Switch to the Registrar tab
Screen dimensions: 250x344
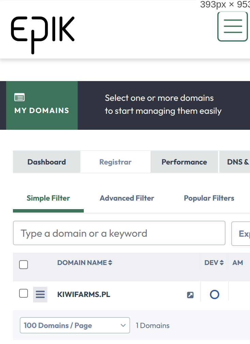click(115, 162)
